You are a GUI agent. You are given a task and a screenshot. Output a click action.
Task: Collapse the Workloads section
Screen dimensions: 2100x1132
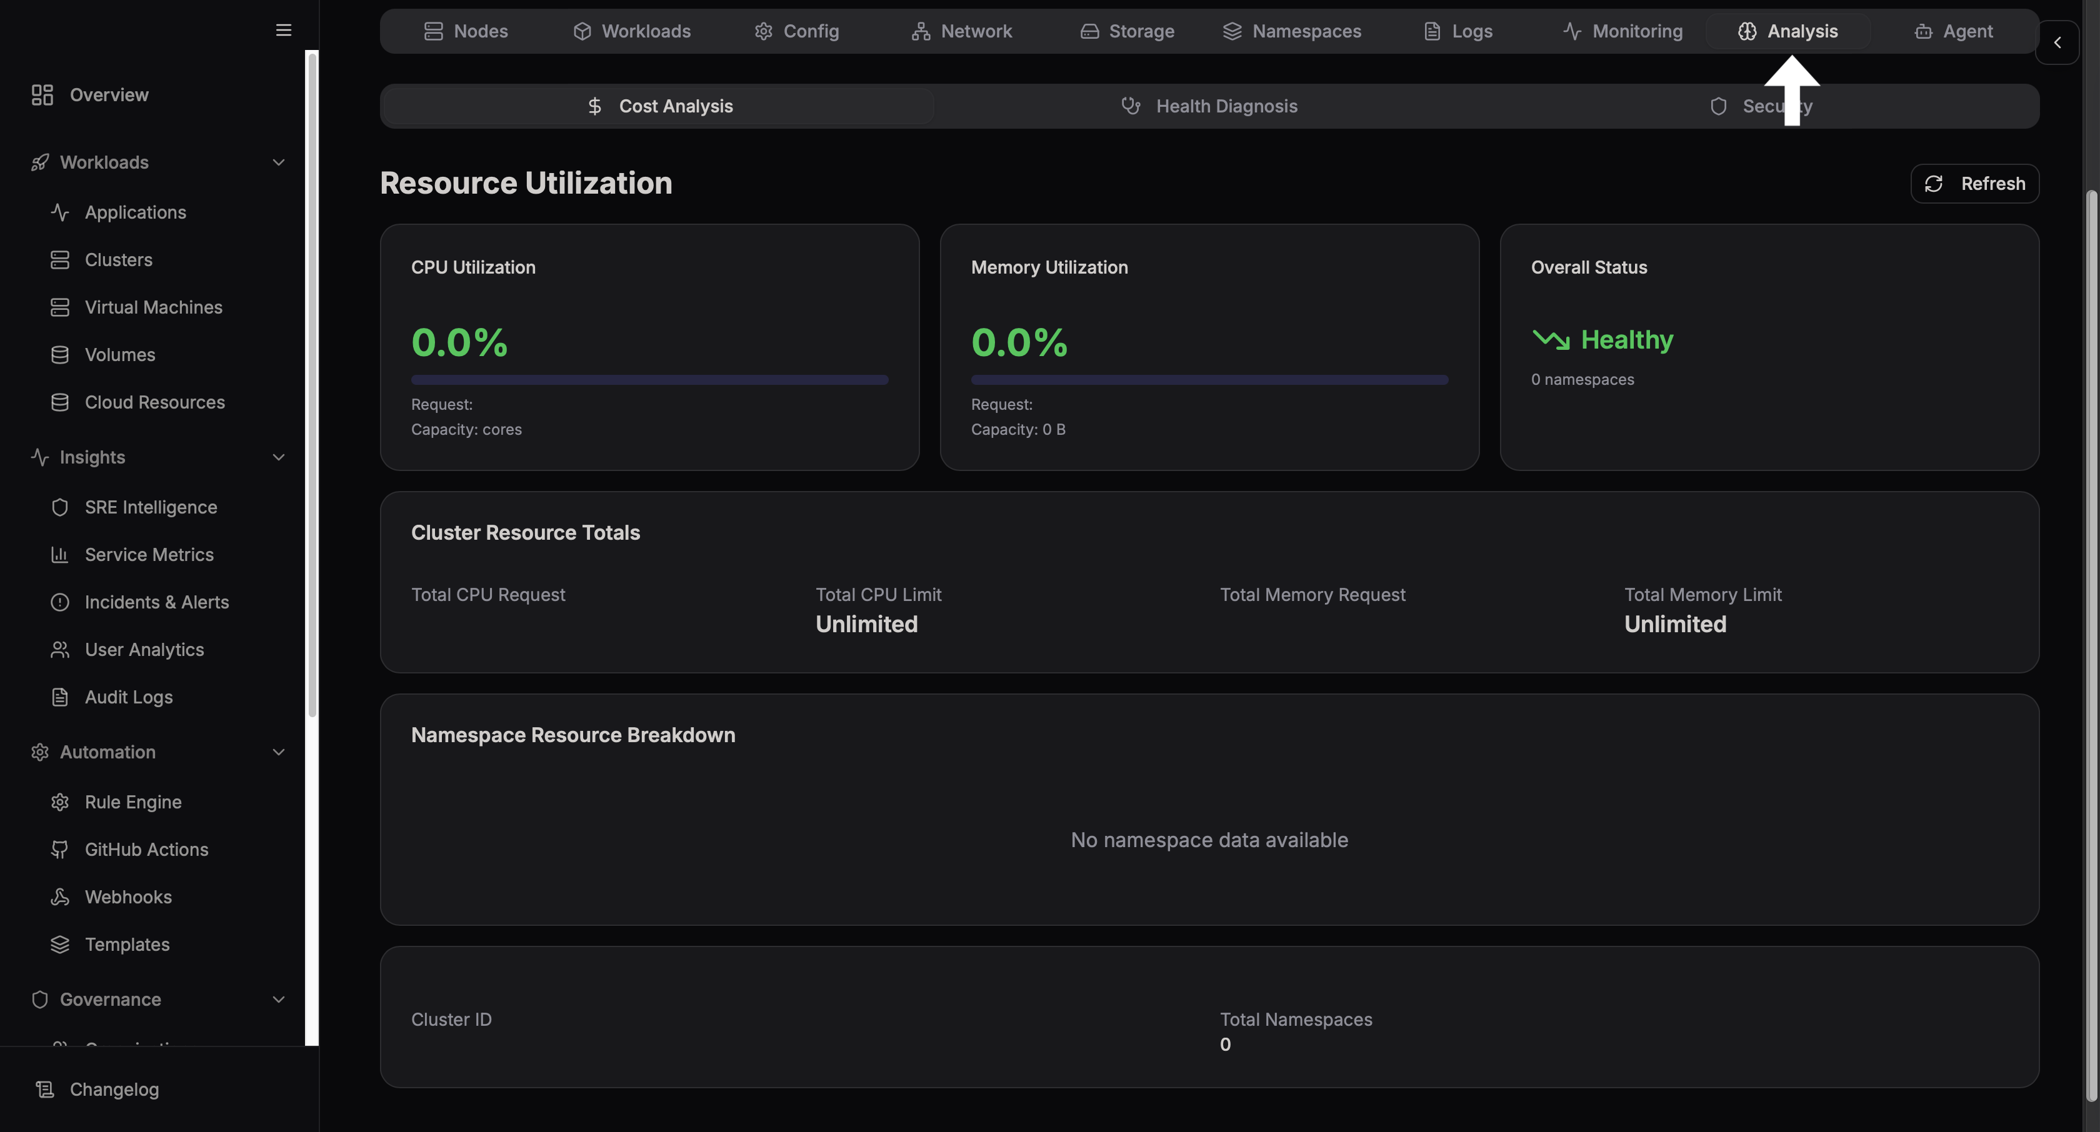coord(278,162)
